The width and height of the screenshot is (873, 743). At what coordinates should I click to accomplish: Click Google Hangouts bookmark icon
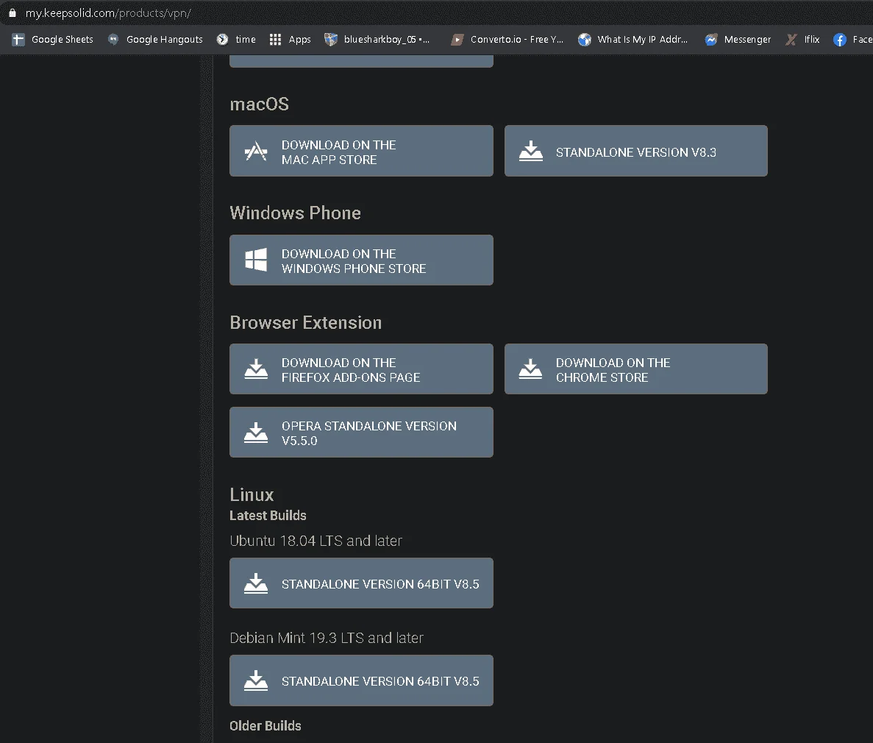pos(113,40)
